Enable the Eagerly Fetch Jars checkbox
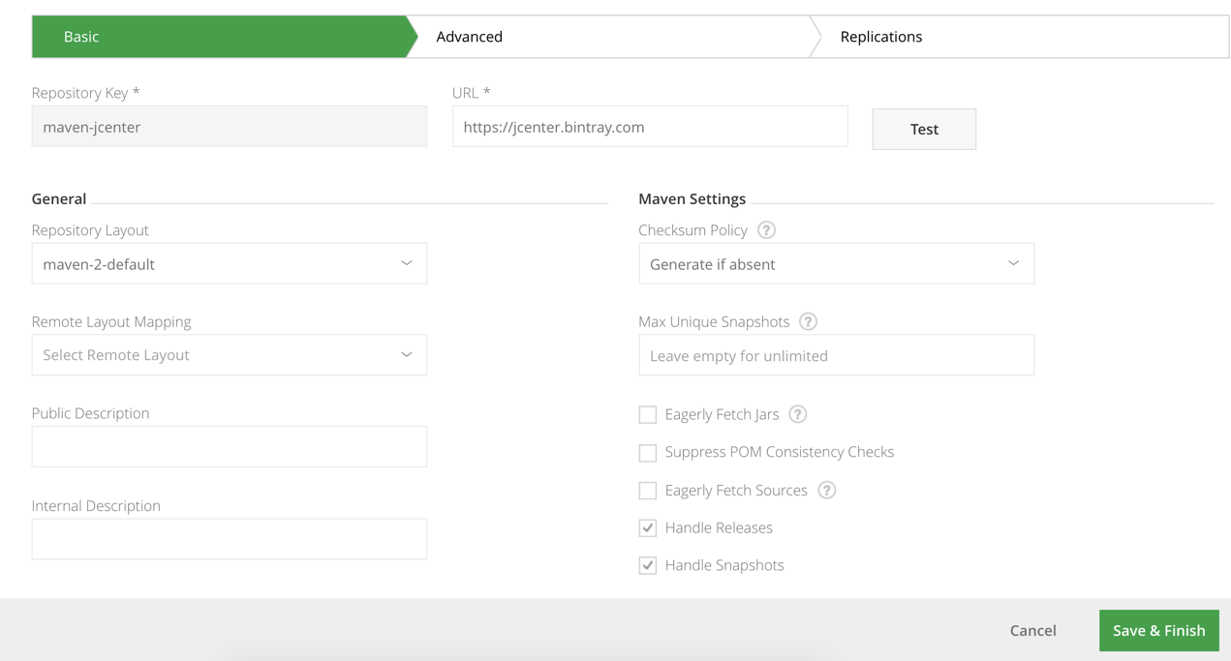The height and width of the screenshot is (661, 1231). point(648,415)
